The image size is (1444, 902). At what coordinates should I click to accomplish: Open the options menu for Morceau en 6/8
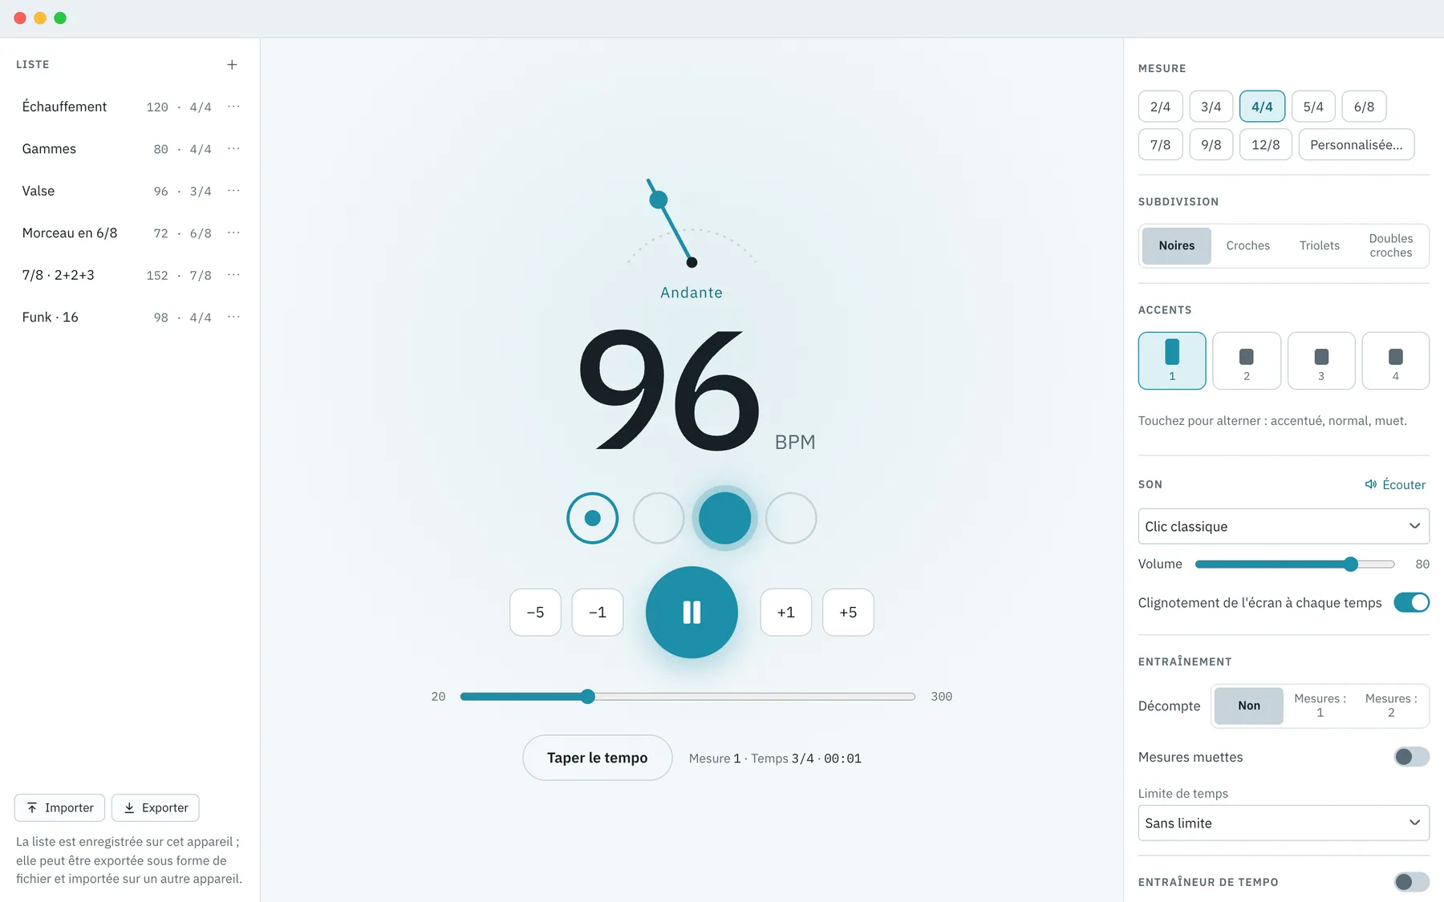[x=233, y=233]
